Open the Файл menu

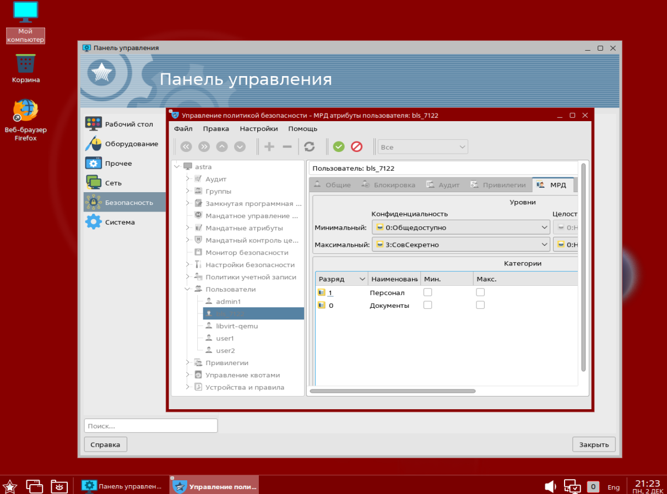click(x=183, y=129)
